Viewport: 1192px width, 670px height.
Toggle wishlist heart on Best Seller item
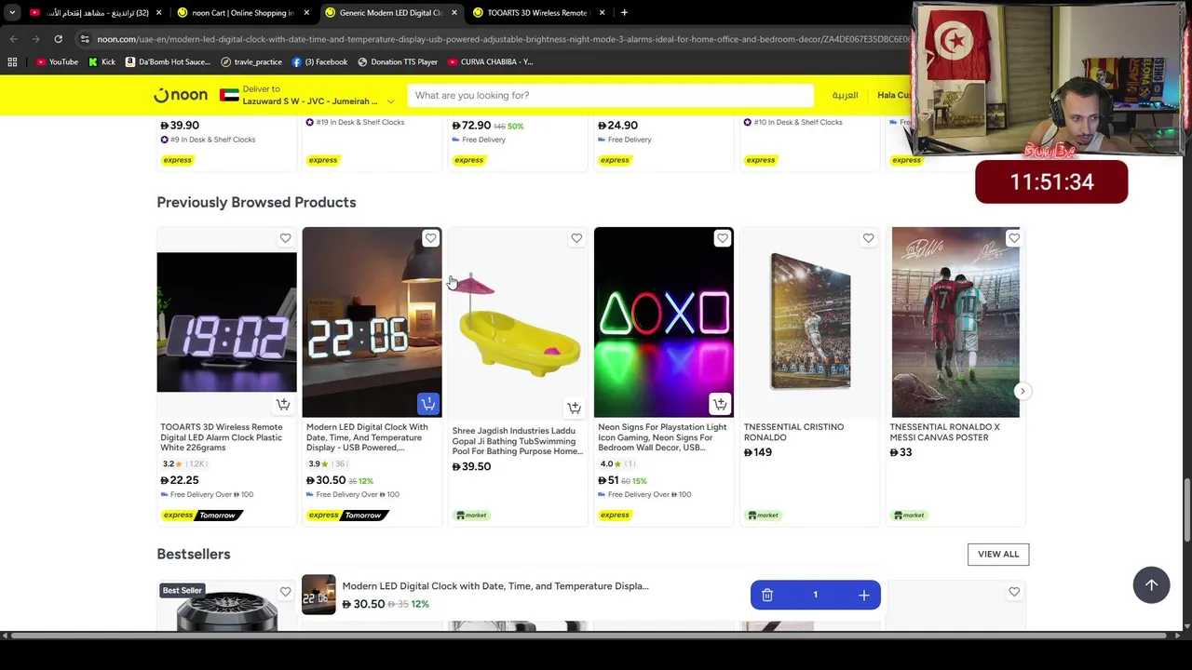[x=285, y=592]
